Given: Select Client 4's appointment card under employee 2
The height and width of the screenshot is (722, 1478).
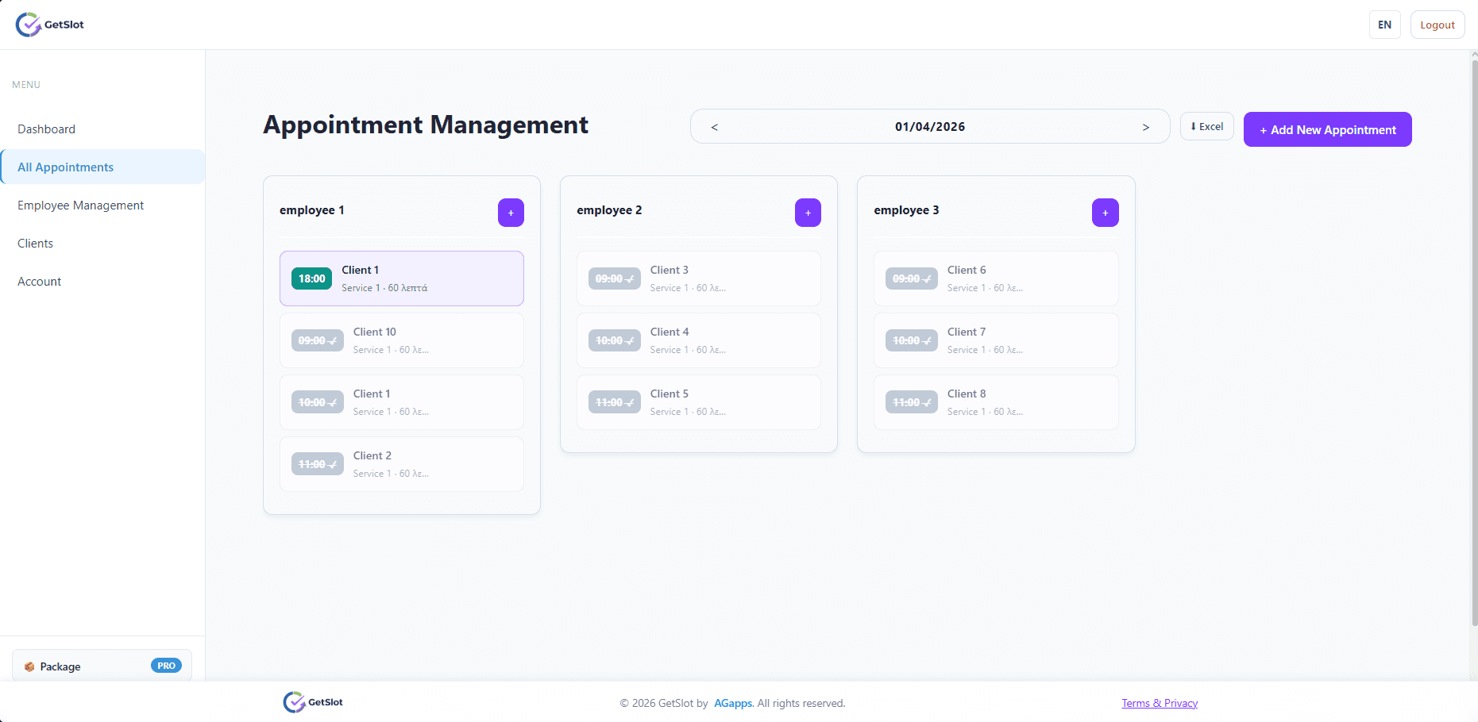Looking at the screenshot, I should [x=699, y=340].
